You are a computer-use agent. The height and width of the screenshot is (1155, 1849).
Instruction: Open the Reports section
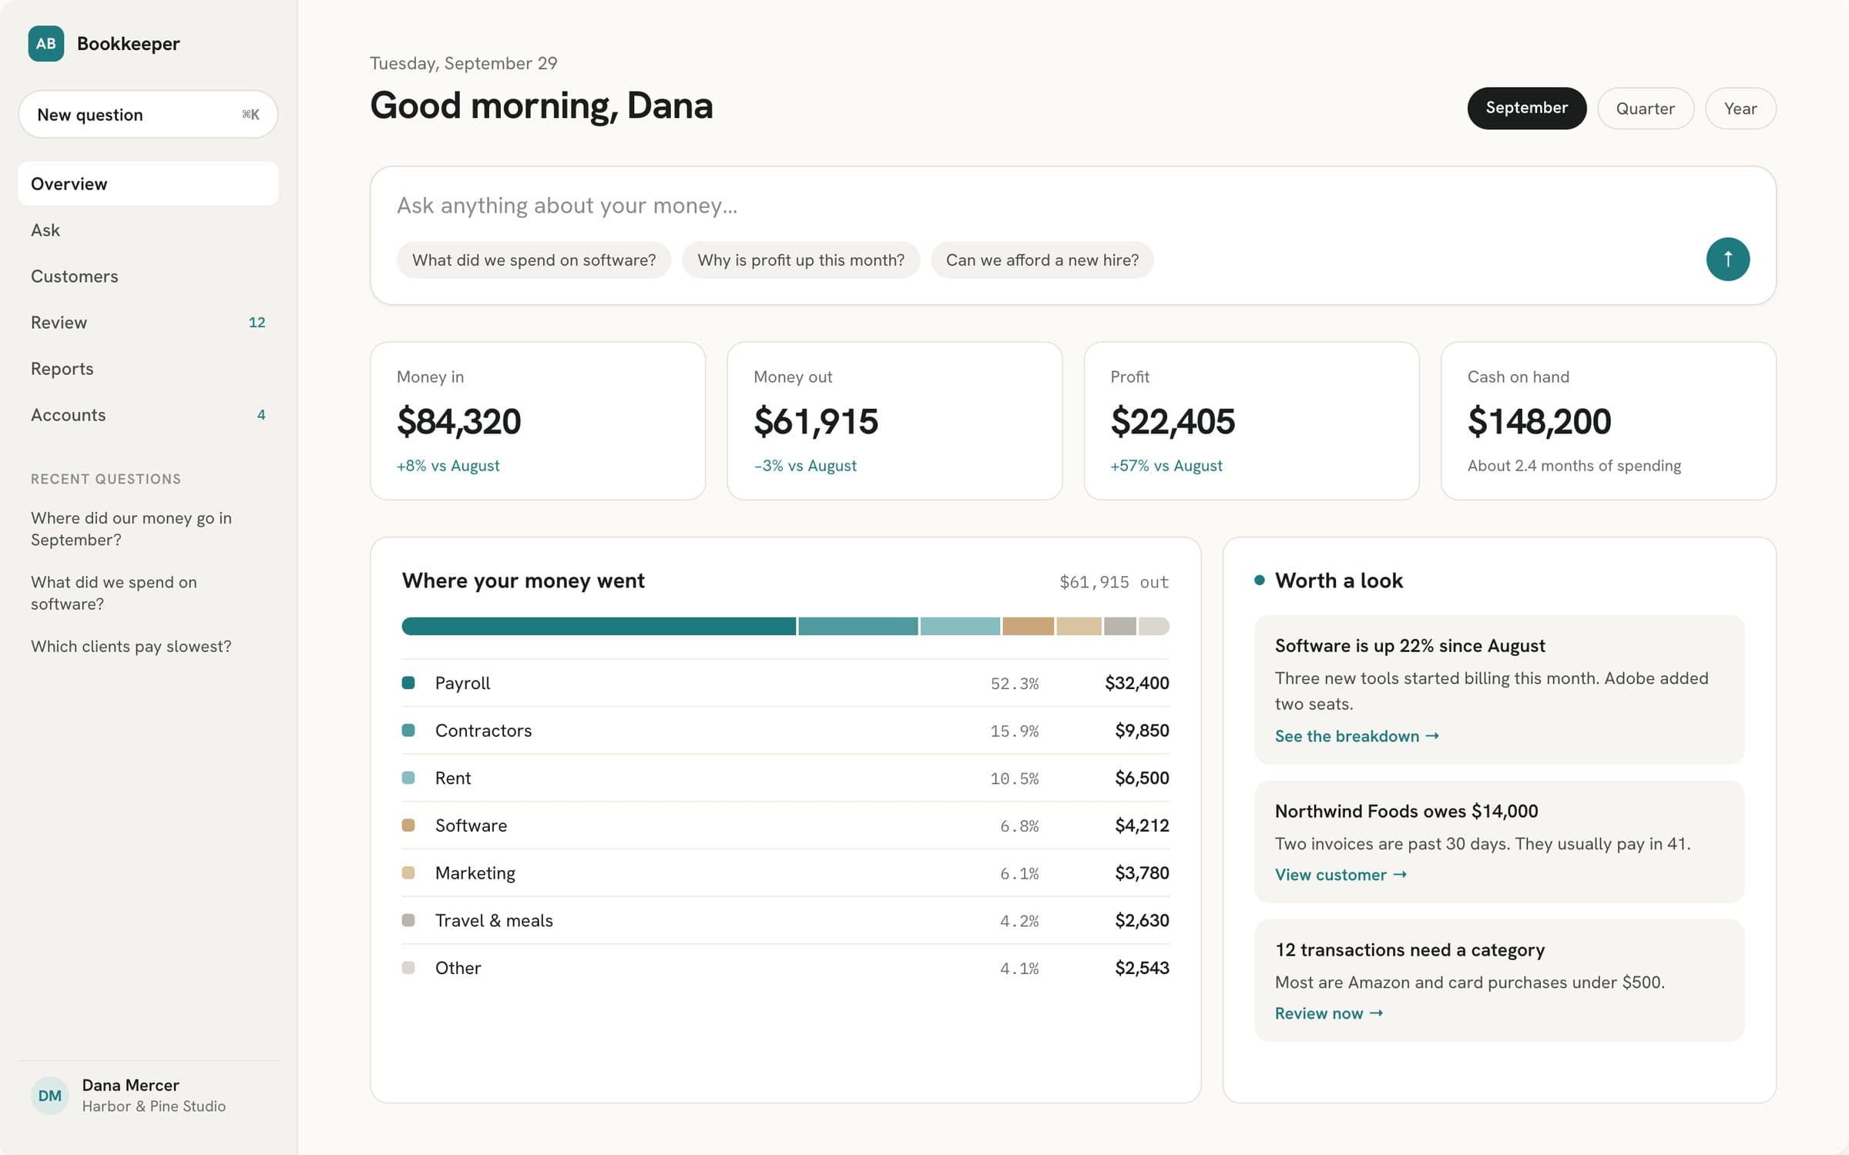(148, 368)
